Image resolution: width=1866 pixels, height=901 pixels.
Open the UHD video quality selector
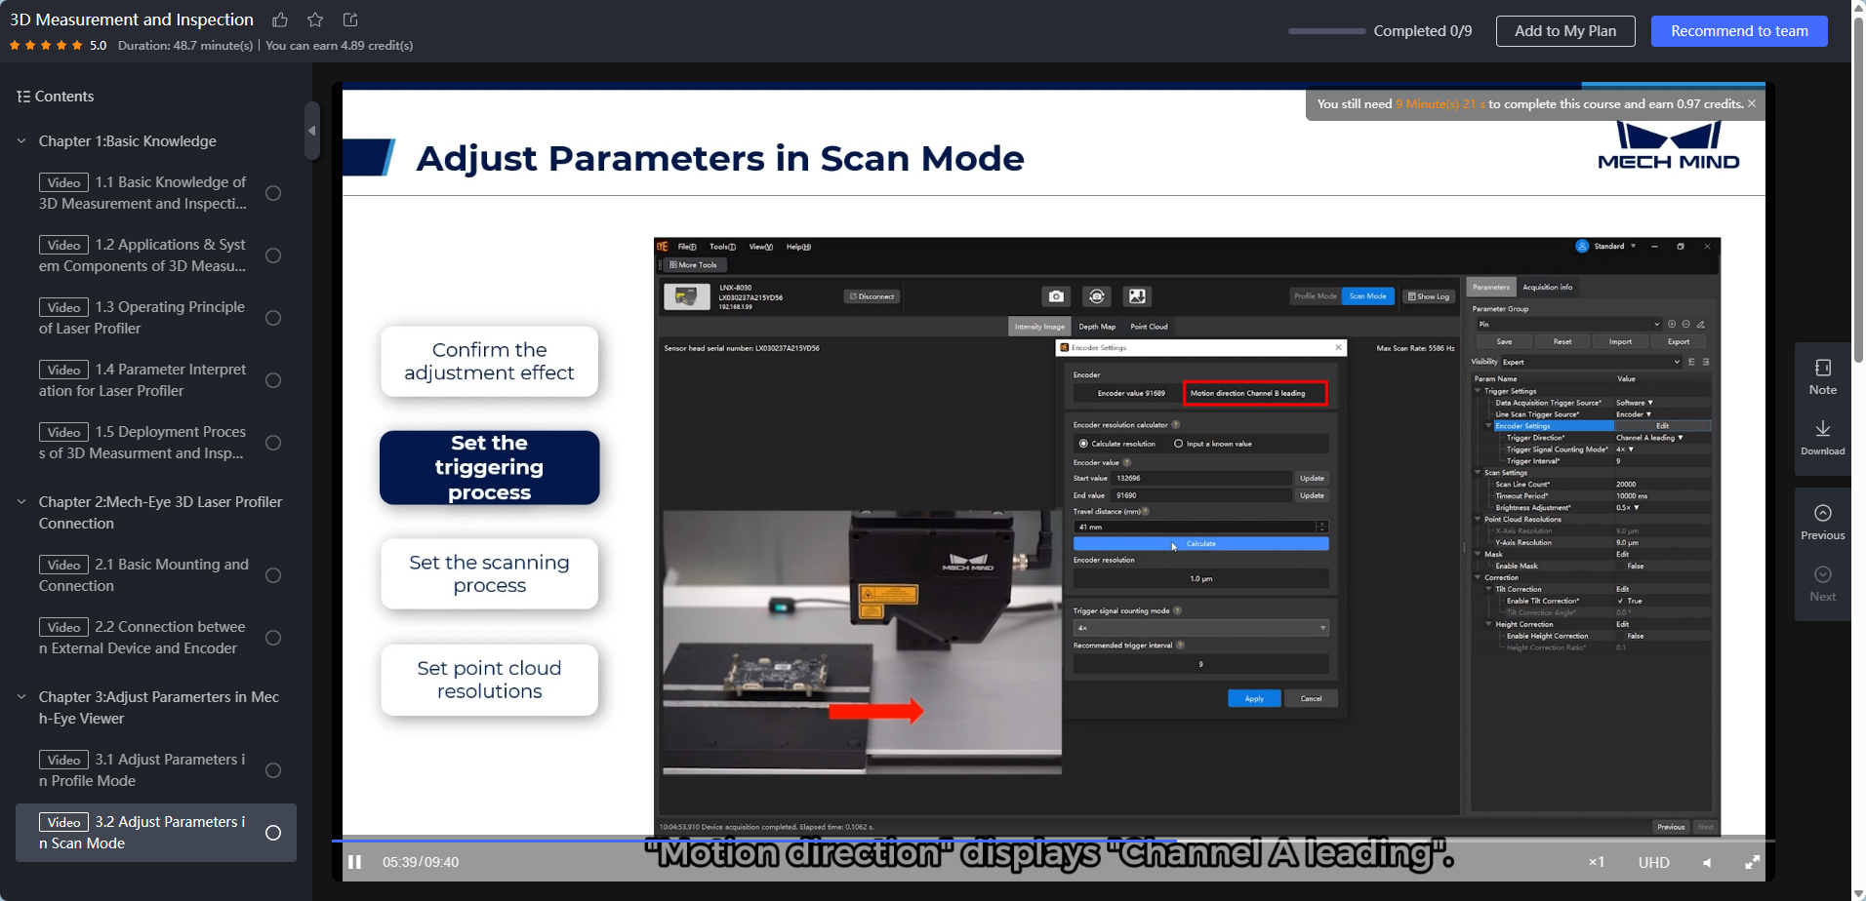pos(1653,862)
